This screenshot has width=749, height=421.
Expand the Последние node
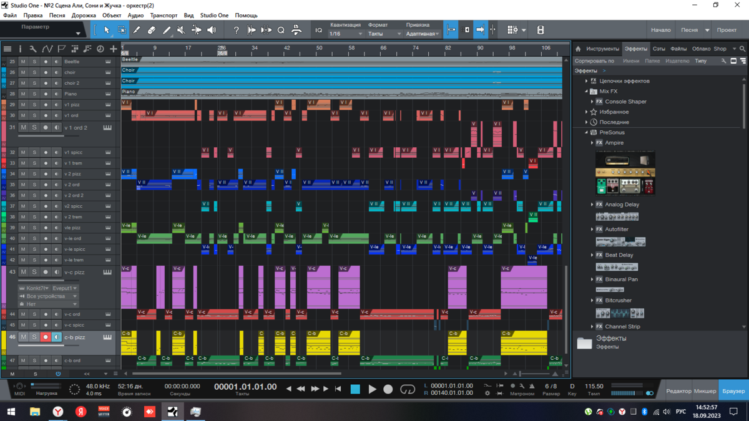[587, 122]
